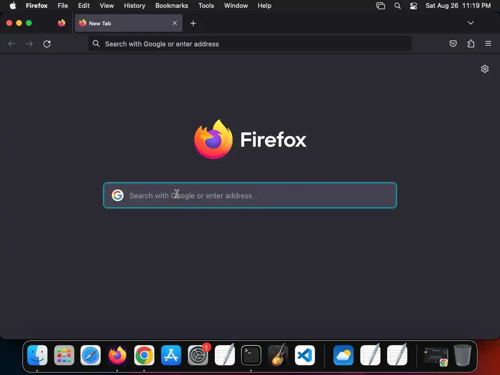Open GarageBand from the Dock
The width and height of the screenshot is (500, 375).
[278, 355]
